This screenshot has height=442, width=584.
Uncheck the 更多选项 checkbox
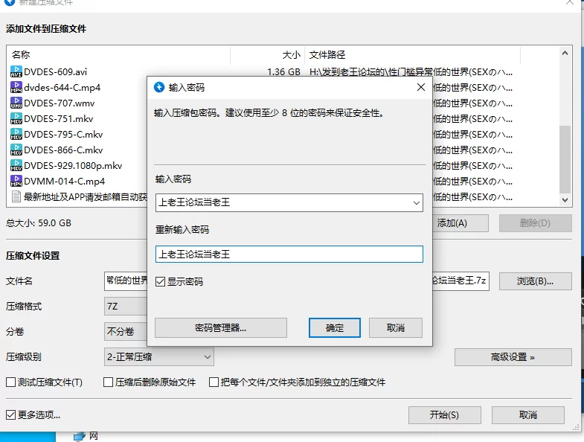(x=11, y=414)
